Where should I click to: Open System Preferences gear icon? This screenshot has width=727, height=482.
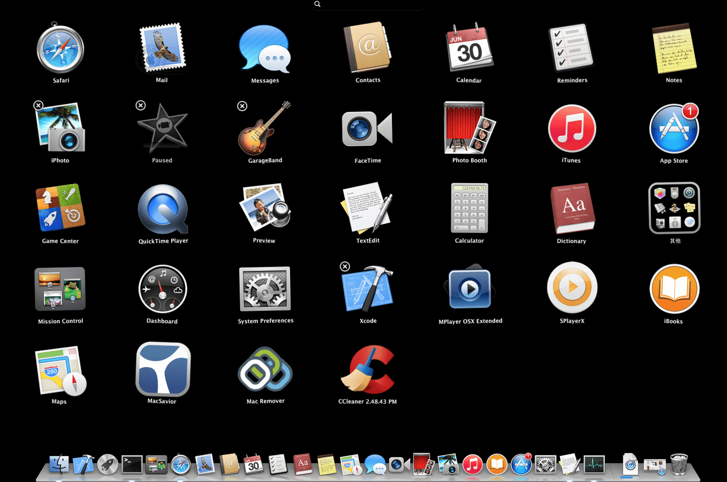pos(265,289)
